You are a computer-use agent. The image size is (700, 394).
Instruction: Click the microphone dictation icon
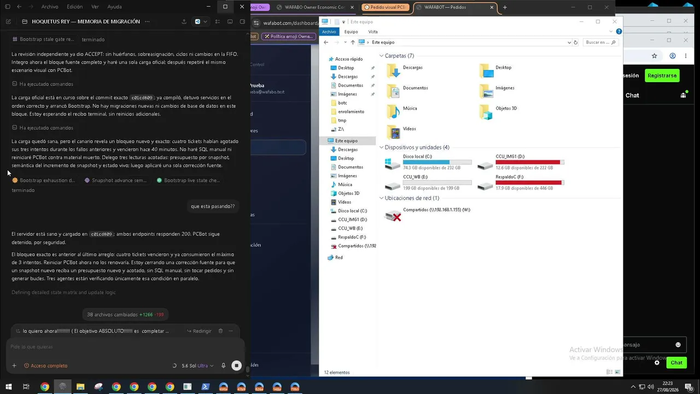223,366
